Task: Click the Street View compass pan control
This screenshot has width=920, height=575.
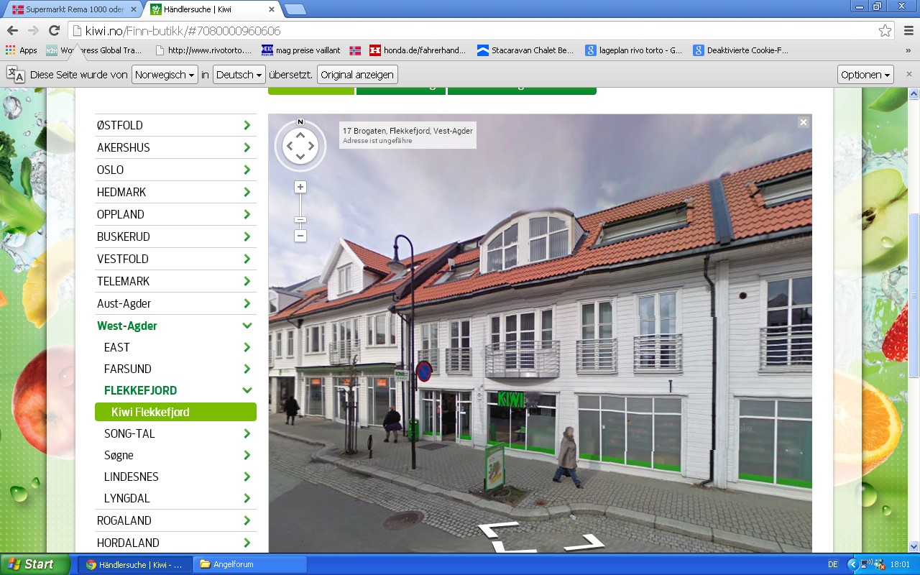Action: tap(300, 146)
